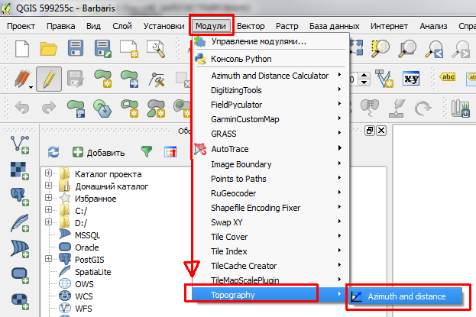The width and height of the screenshot is (476, 317).
Task: Select OWS in browser tree
Action: 84,284
